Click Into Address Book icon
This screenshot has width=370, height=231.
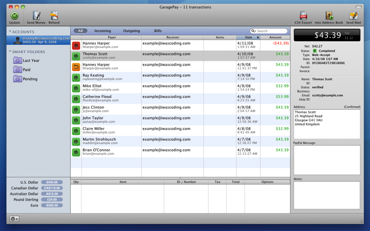click(329, 16)
